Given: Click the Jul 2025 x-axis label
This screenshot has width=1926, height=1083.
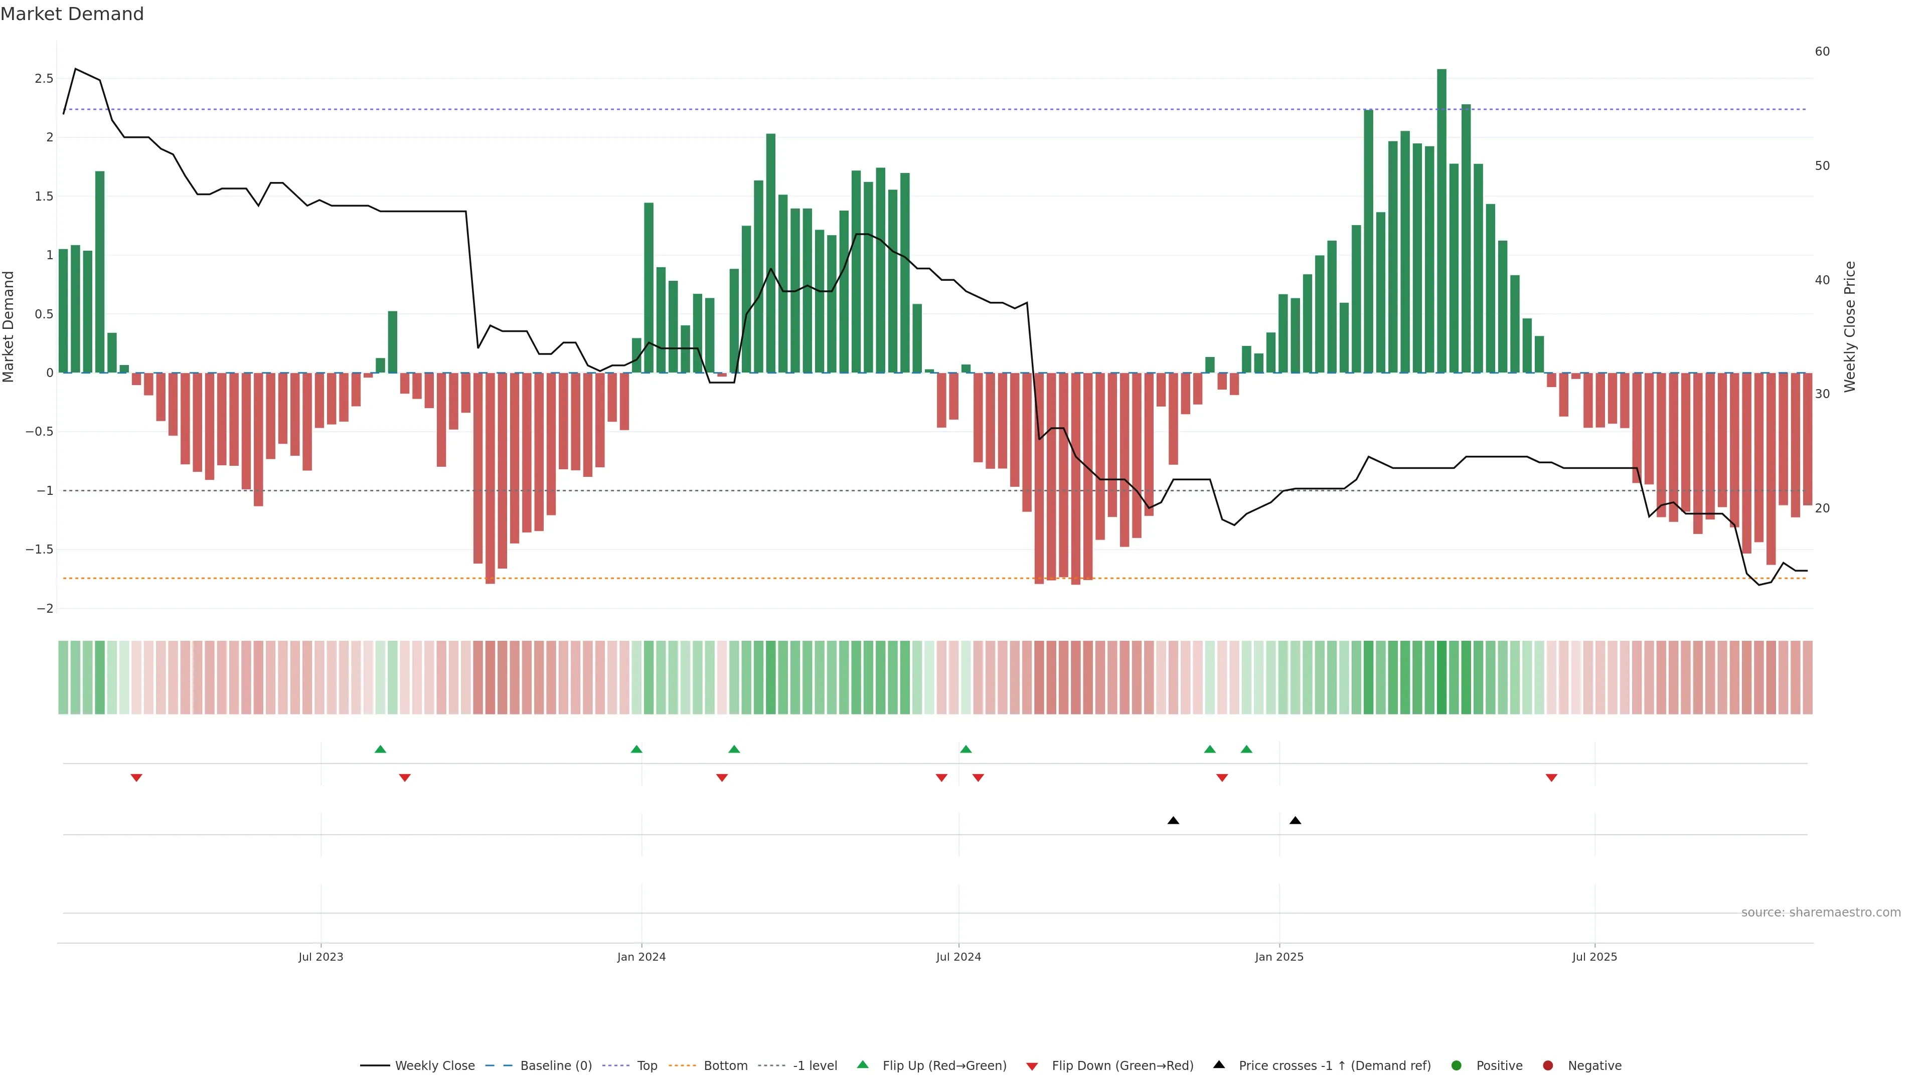Looking at the screenshot, I should click(1594, 957).
